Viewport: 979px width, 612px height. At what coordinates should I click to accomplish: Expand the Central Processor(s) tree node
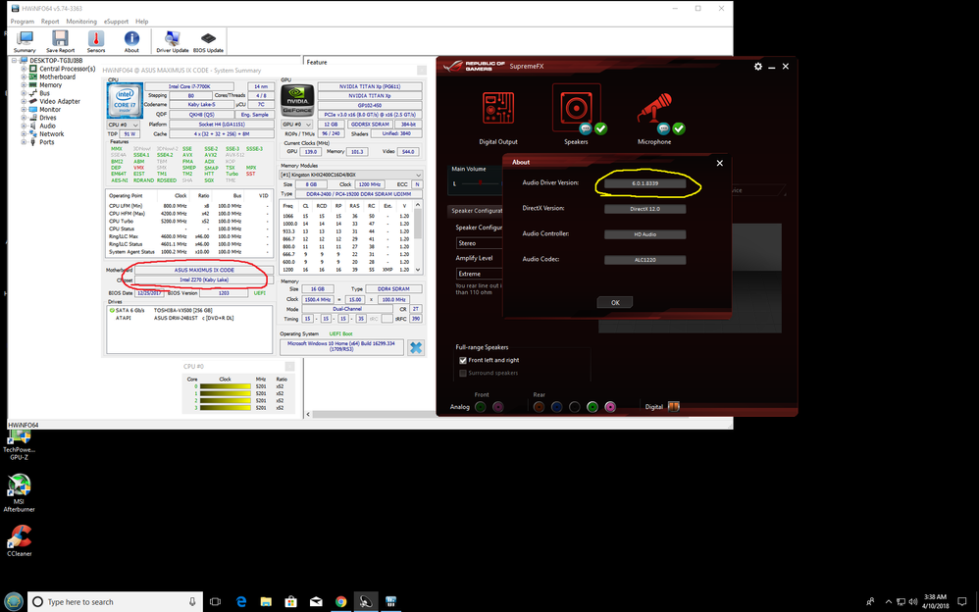(x=24, y=69)
